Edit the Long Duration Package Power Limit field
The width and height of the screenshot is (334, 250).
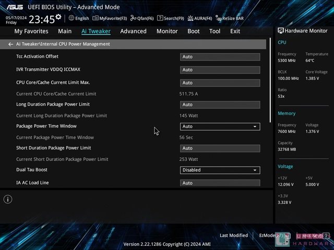[220, 105]
